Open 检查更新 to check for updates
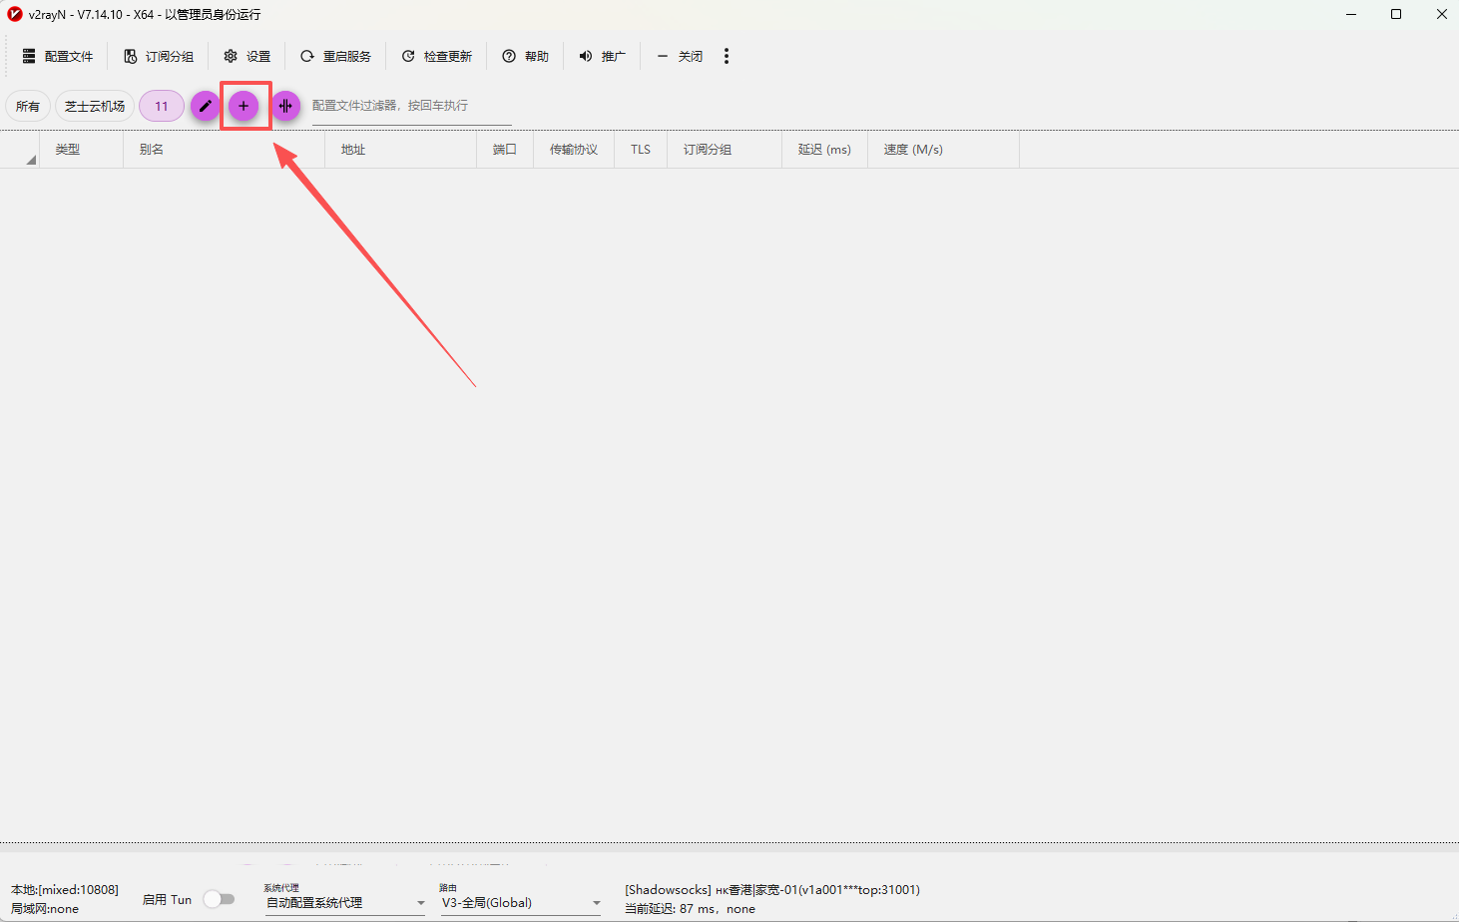This screenshot has width=1459, height=922. click(436, 56)
